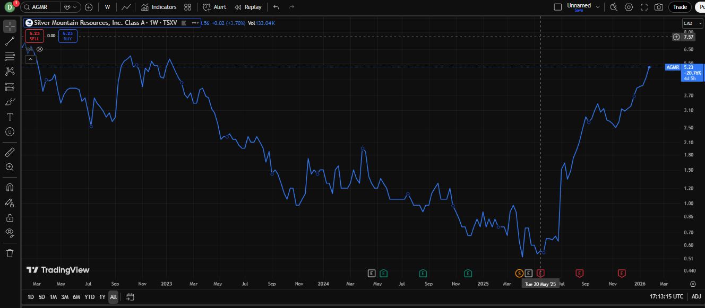Screen dimensions: 705x308
Task: Click the AGMR symbol search field
Action: click(x=40, y=7)
